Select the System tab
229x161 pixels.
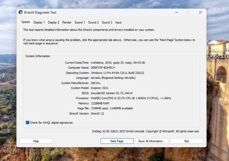point(26,22)
